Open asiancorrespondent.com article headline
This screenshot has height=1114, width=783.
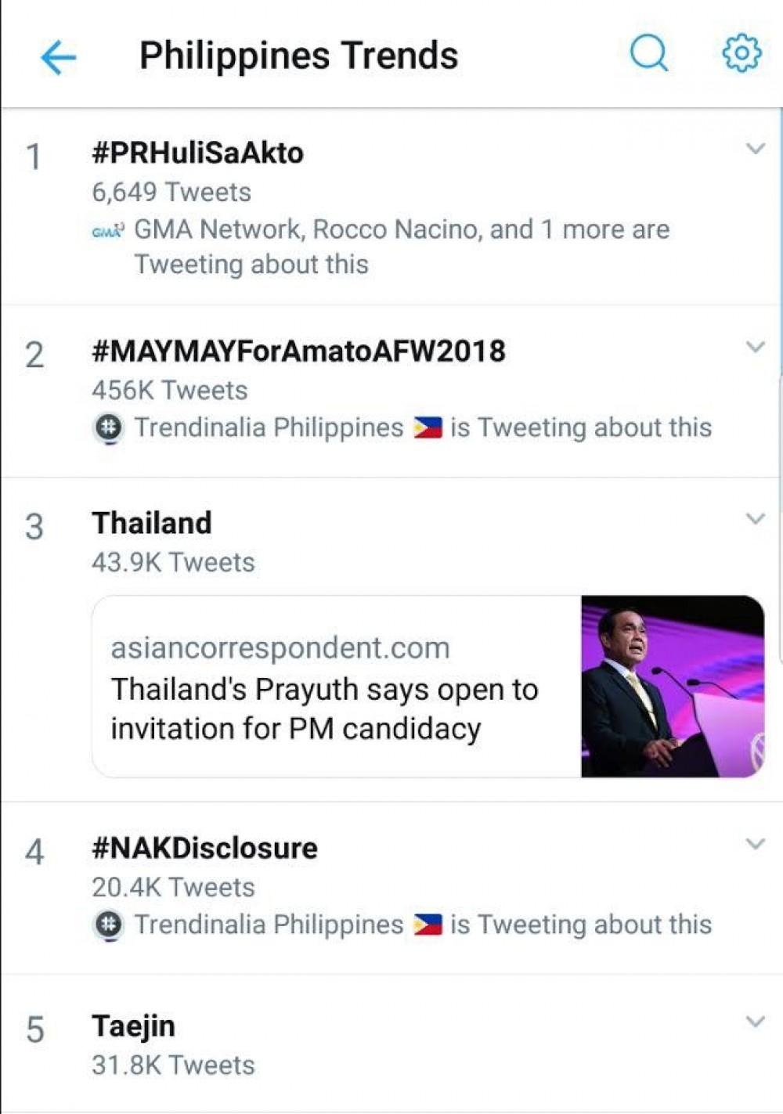click(x=324, y=708)
